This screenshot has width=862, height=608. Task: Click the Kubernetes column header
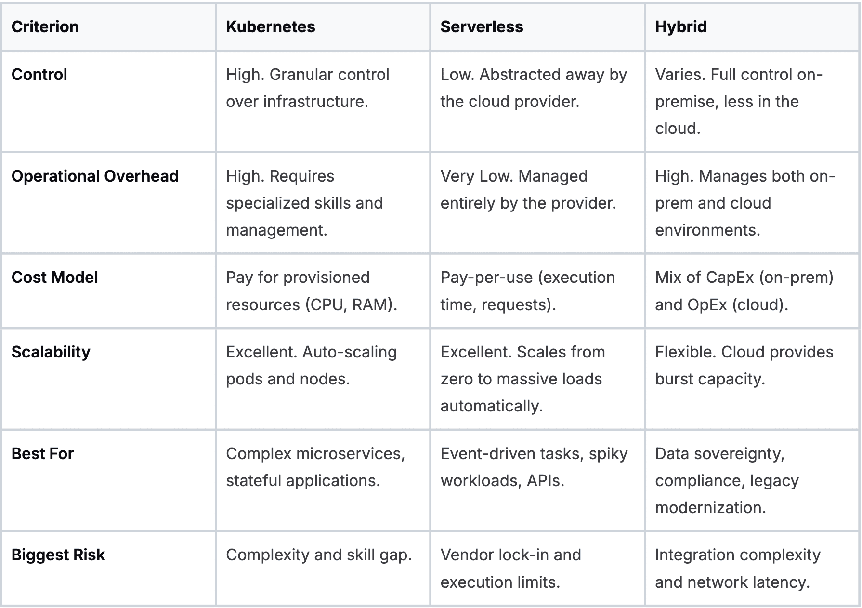click(270, 27)
